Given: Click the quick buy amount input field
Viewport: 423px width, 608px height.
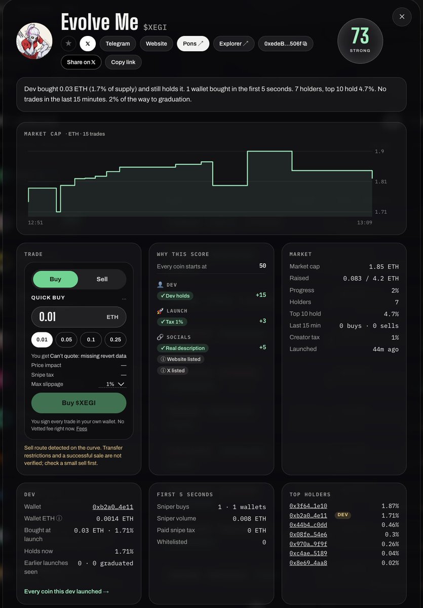Looking at the screenshot, I should (79, 317).
